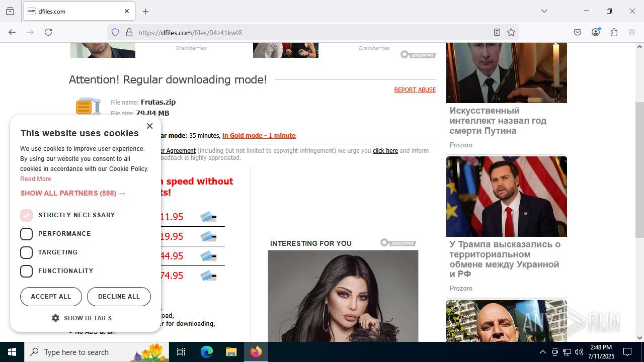View site security padlock info
This screenshot has width=644, height=362.
click(x=129, y=32)
